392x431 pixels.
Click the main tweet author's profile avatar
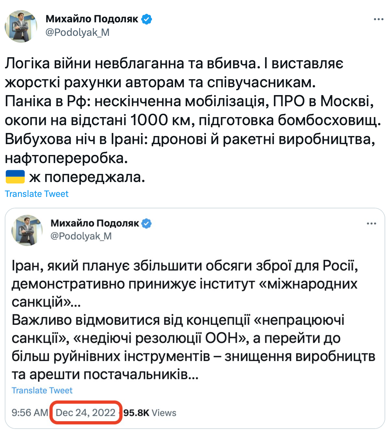pyautogui.click(x=21, y=26)
